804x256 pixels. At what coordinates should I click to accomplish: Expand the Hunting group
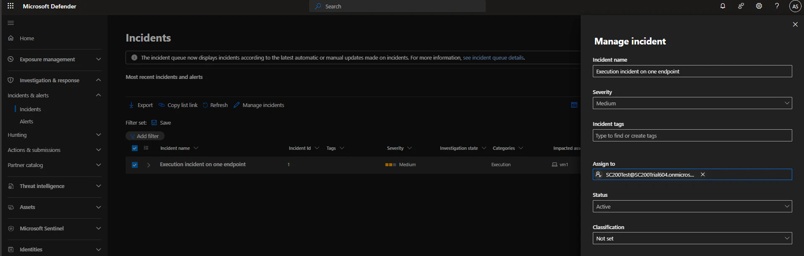[99, 135]
